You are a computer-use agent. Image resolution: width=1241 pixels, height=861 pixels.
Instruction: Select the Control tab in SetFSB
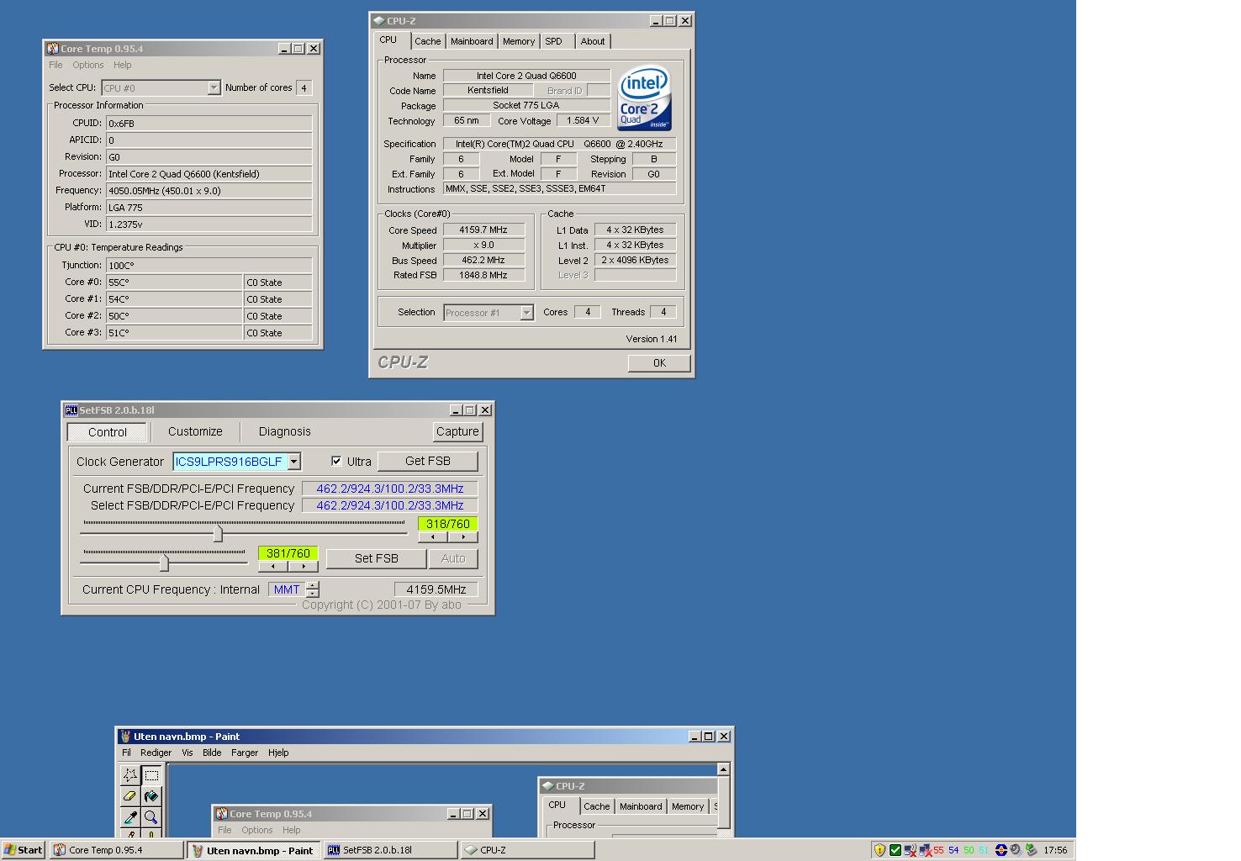tap(108, 432)
